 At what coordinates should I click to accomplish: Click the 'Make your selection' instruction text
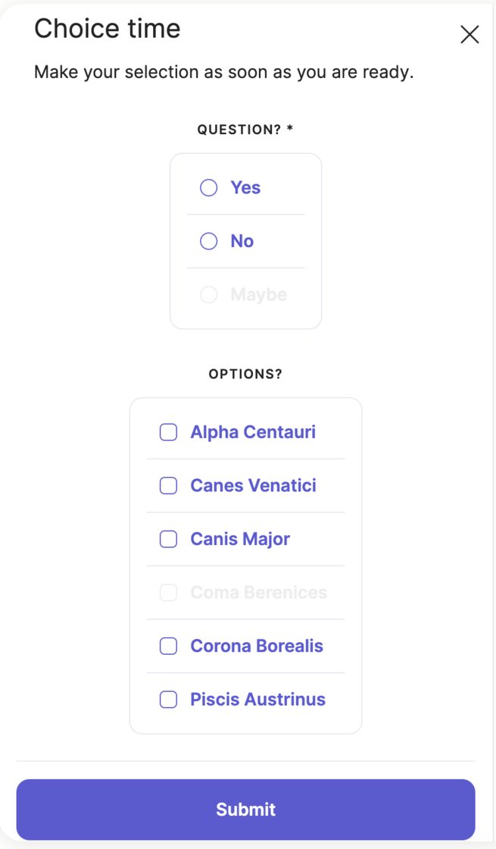pos(223,73)
